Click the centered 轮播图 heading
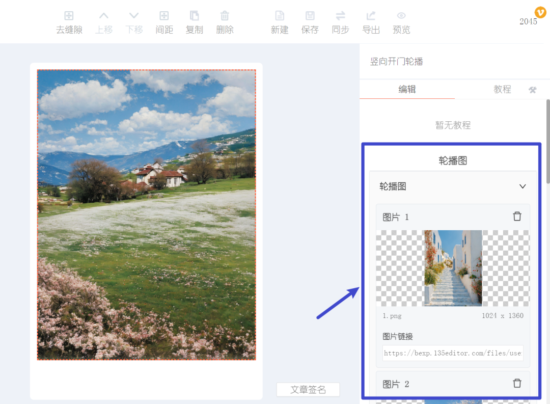 click(453, 161)
